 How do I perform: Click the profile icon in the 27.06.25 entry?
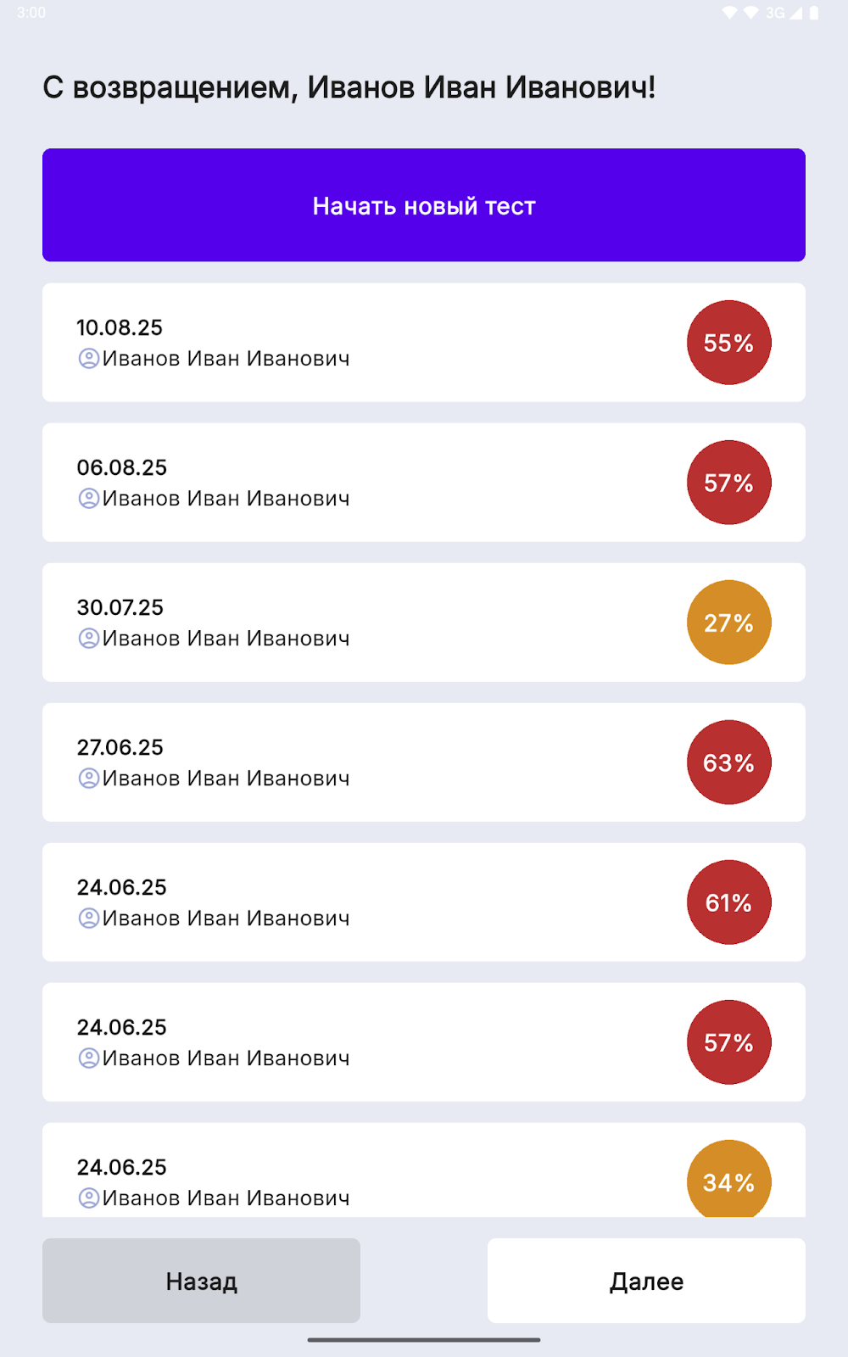point(88,779)
